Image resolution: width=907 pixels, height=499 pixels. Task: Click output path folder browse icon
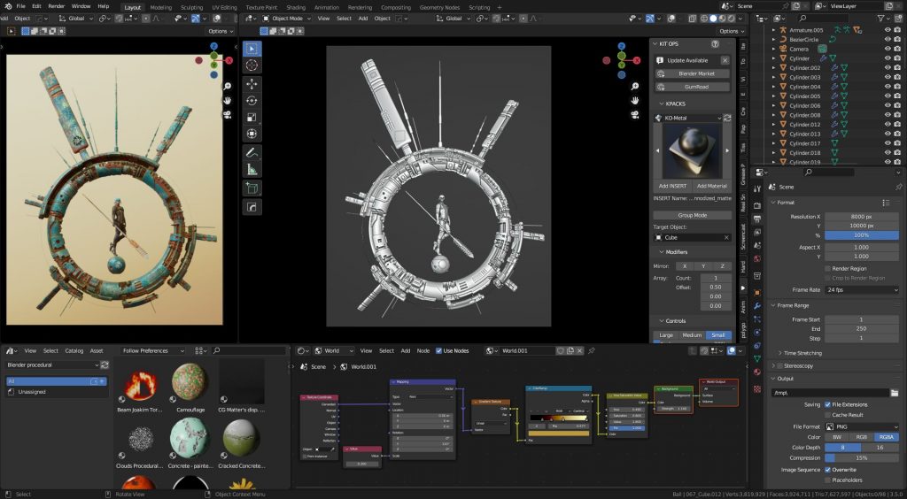(895, 393)
